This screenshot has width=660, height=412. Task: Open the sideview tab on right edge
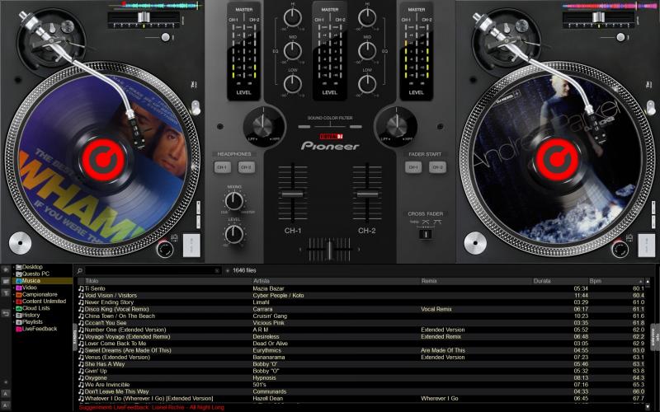point(654,337)
